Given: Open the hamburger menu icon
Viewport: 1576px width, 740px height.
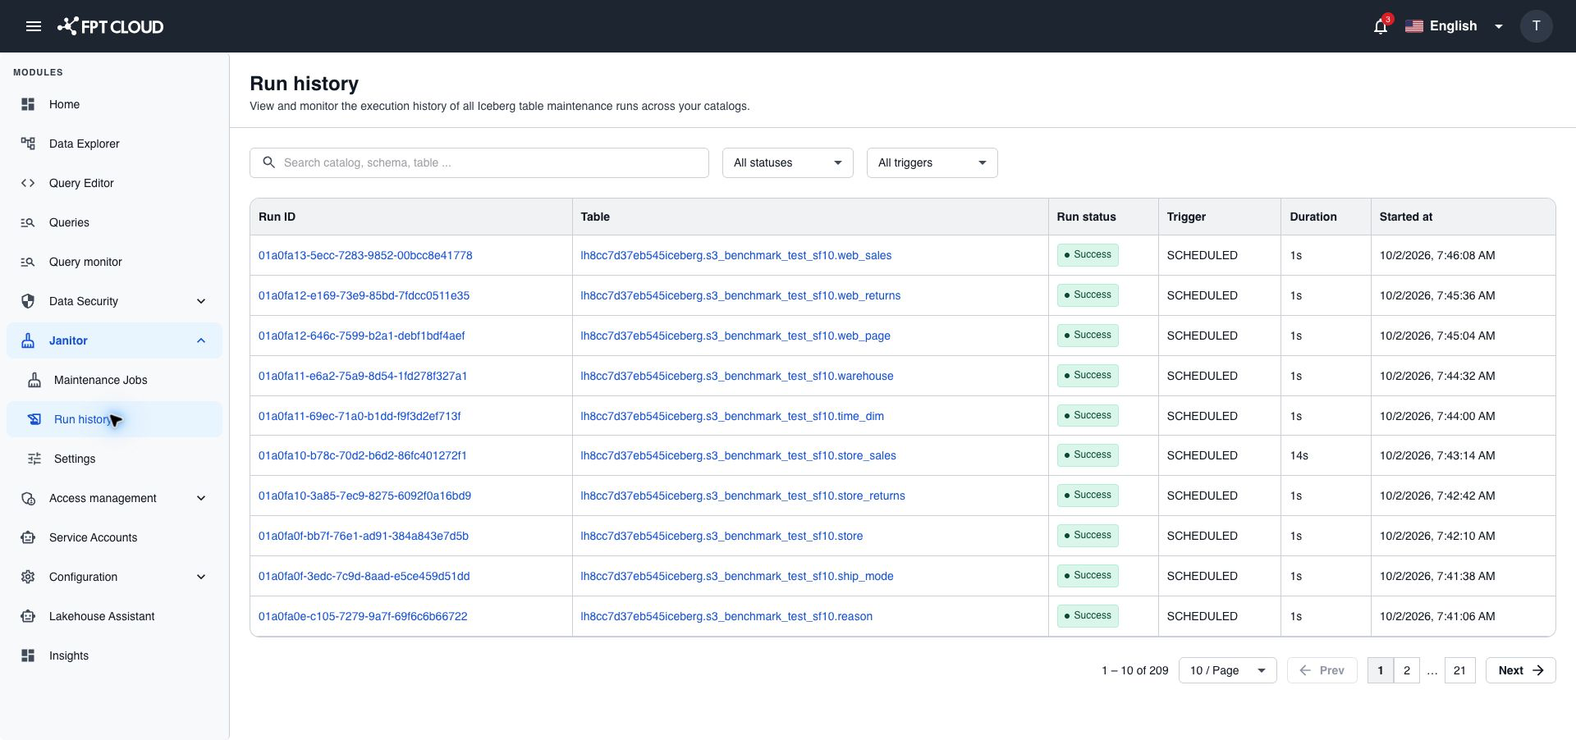Looking at the screenshot, I should (x=34, y=26).
